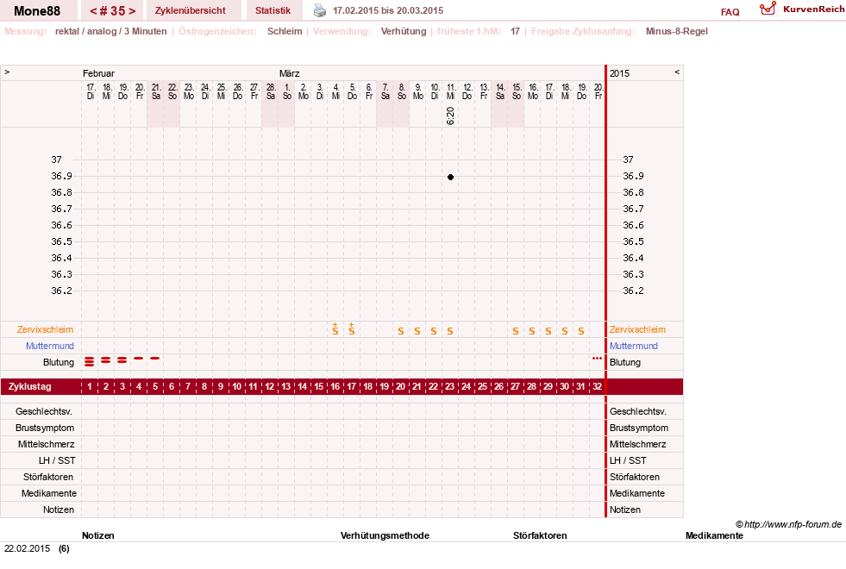Click the temperature dot at 36.9
This screenshot has width=846, height=569.
tap(450, 177)
